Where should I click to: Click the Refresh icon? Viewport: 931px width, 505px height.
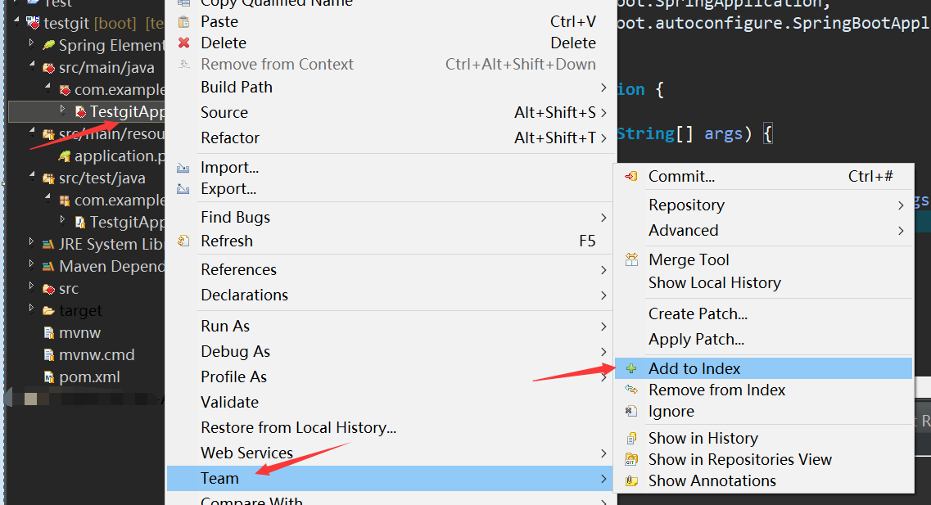click(x=184, y=241)
